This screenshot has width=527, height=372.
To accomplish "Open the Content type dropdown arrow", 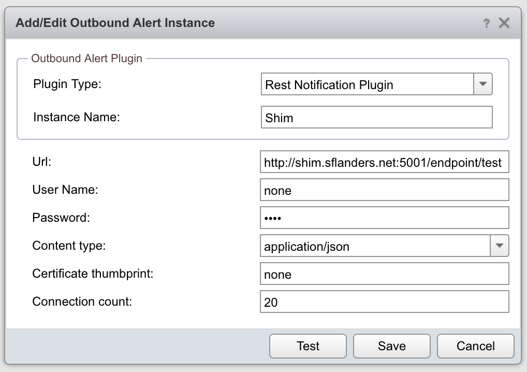I will click(500, 246).
